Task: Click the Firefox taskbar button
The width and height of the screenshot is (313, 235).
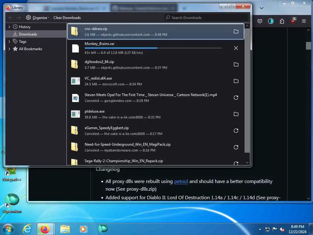Action: coord(45,229)
